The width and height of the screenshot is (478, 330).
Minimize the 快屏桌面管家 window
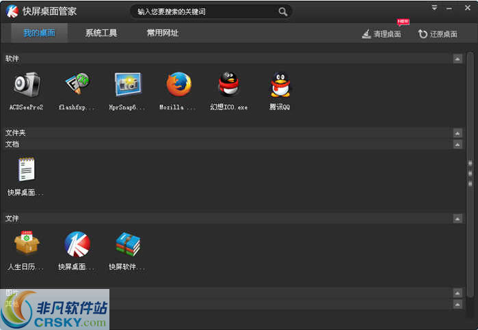coord(449,8)
